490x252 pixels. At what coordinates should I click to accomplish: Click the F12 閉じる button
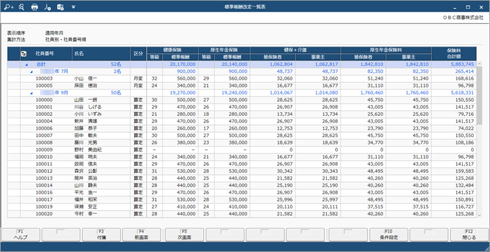point(469,235)
